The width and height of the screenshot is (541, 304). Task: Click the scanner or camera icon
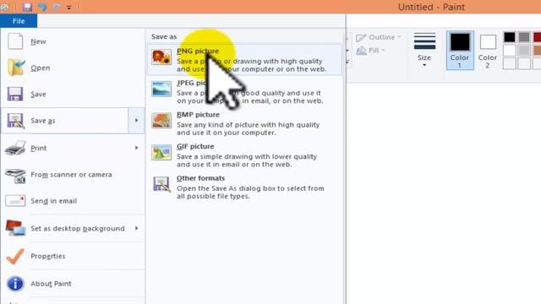(x=15, y=176)
